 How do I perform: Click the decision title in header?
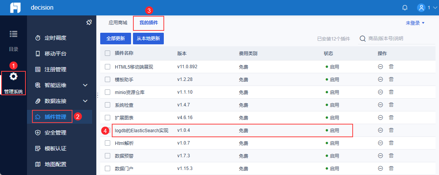pyautogui.click(x=42, y=8)
